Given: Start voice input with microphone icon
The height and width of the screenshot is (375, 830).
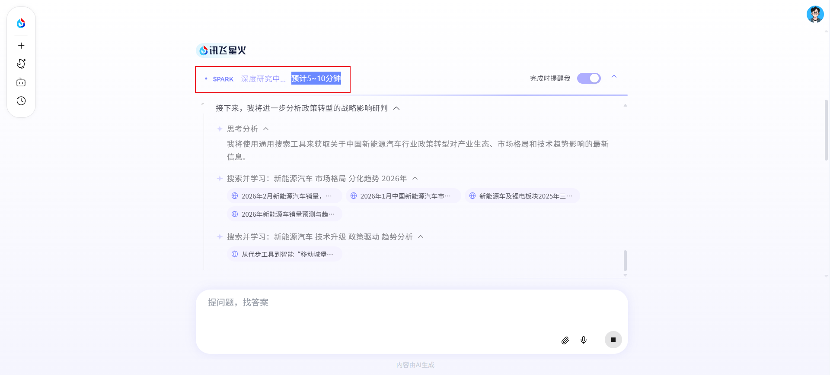Looking at the screenshot, I should coord(584,340).
